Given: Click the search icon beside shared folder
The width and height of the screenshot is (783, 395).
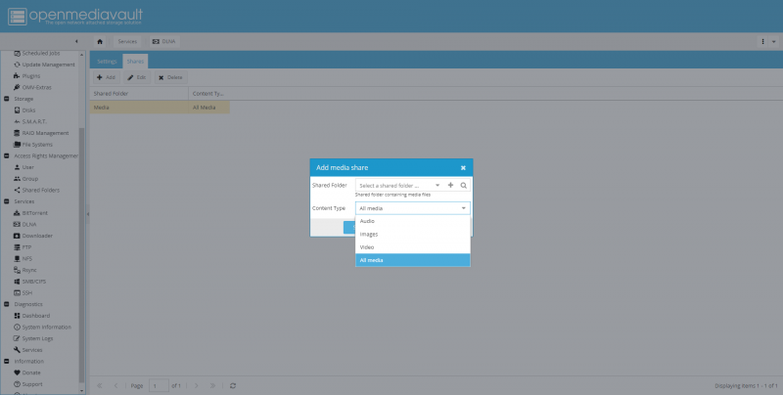Looking at the screenshot, I should tap(463, 185).
